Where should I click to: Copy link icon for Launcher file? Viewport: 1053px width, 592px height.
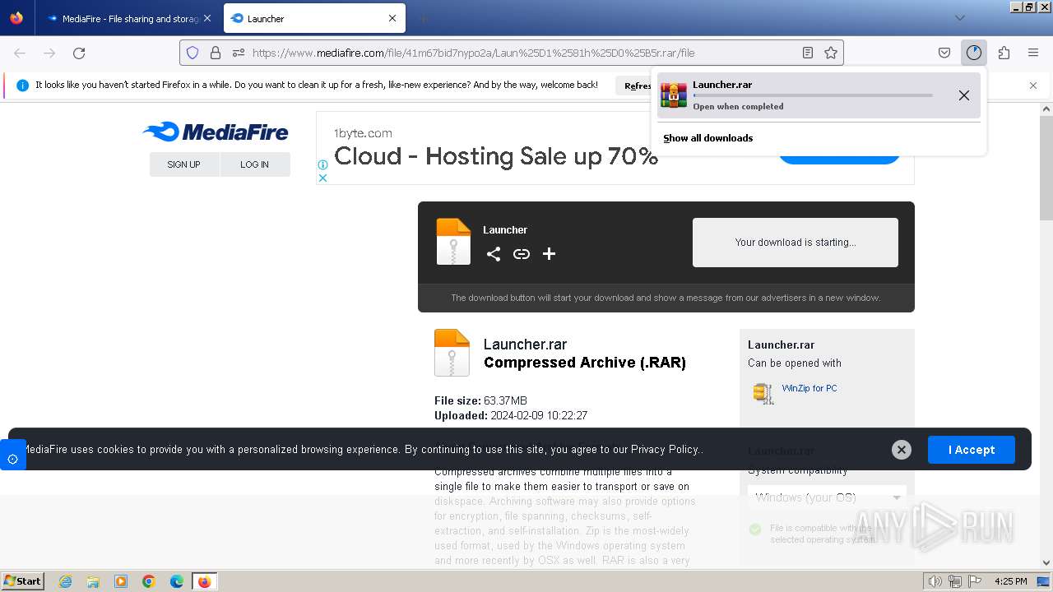[x=522, y=254]
